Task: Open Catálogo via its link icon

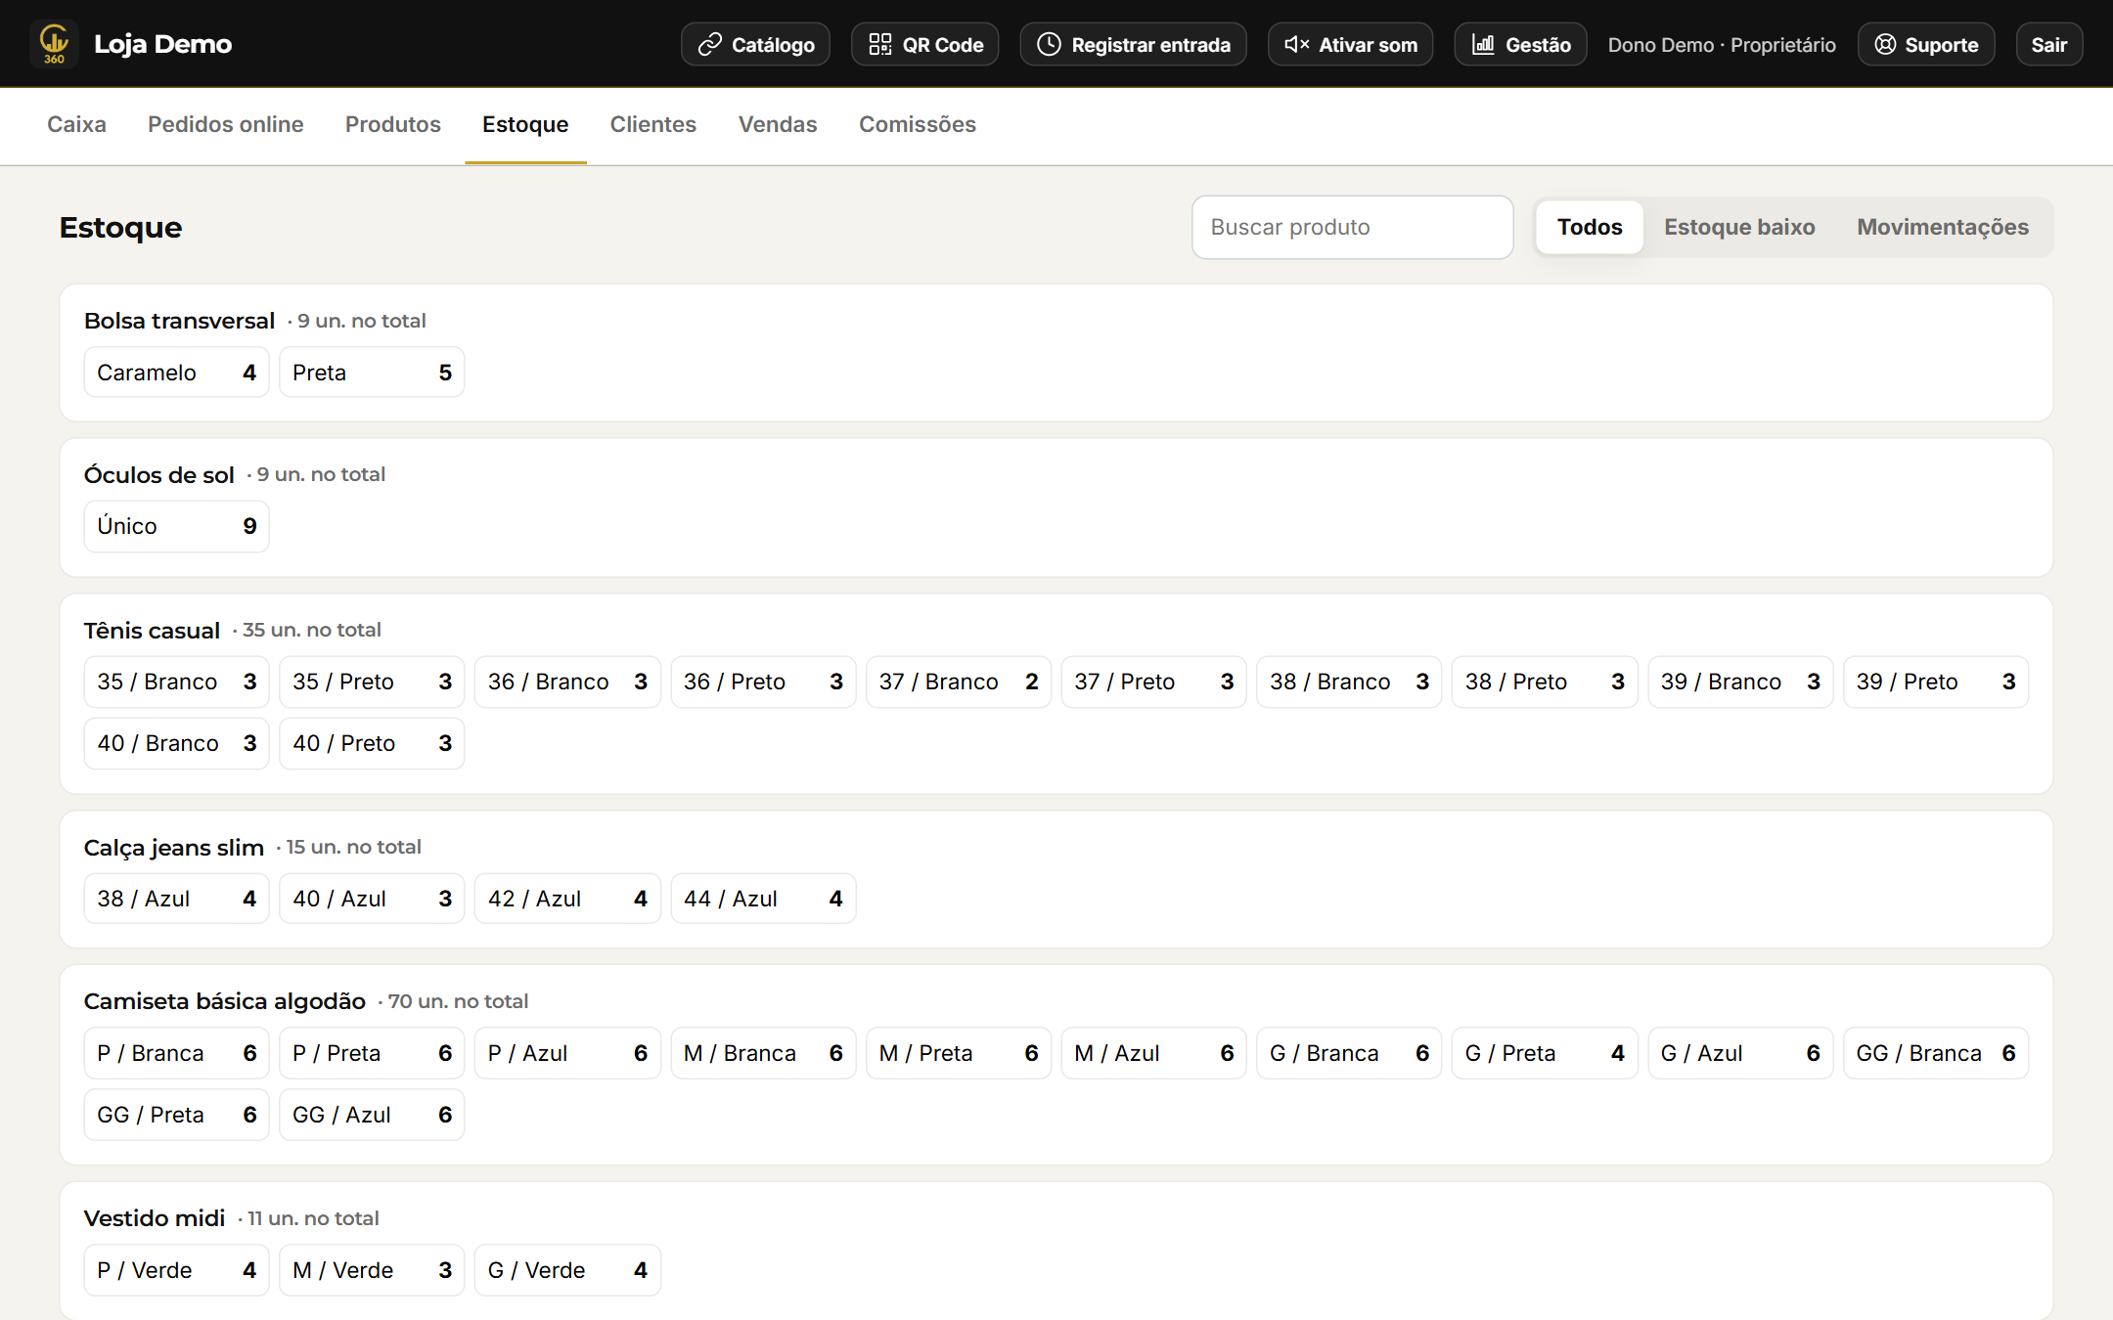Action: [x=710, y=45]
